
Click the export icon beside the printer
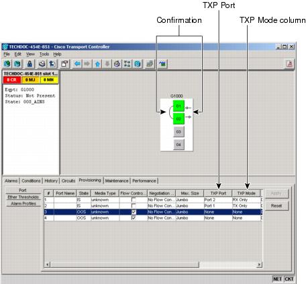tap(52, 64)
